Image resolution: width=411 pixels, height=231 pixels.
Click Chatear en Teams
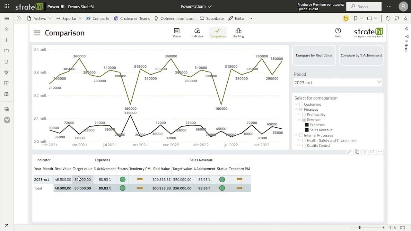point(132,19)
